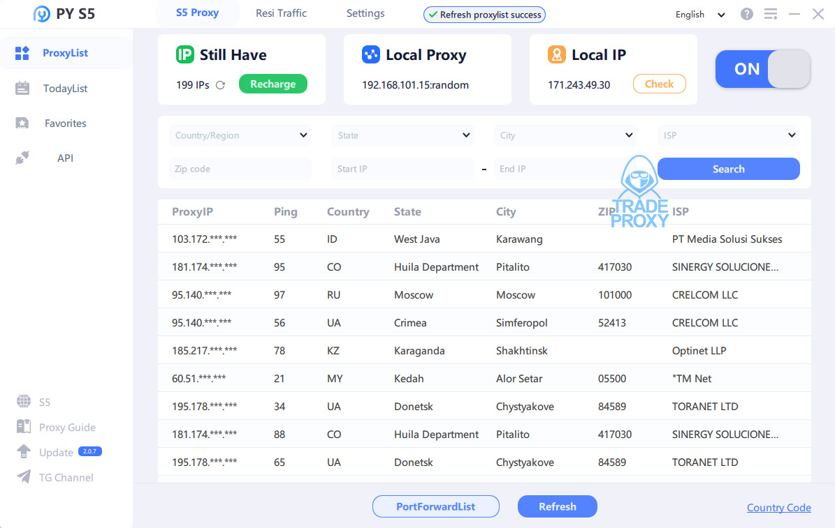Select the Chystyakove row with ping 34
Image resolution: width=835 pixels, height=528 pixels.
point(484,407)
